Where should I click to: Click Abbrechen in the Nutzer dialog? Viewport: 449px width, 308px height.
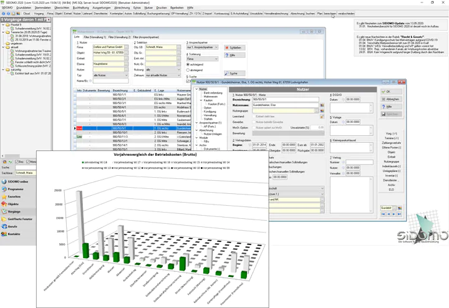(x=391, y=99)
